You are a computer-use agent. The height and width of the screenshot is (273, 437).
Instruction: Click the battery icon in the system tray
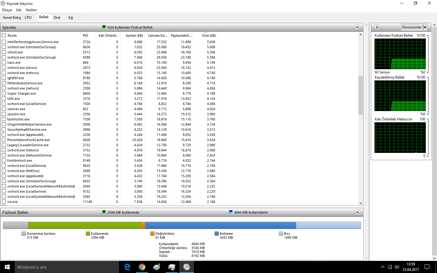click(x=390, y=267)
